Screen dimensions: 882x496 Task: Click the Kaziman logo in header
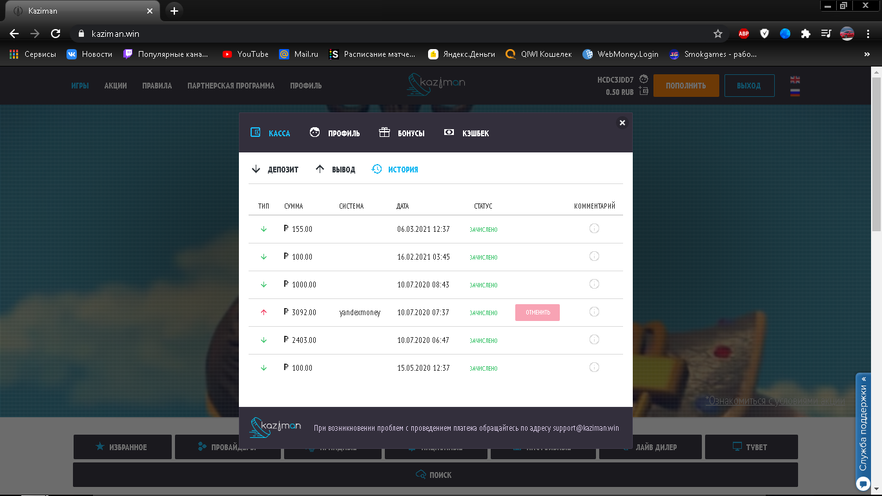(436, 84)
